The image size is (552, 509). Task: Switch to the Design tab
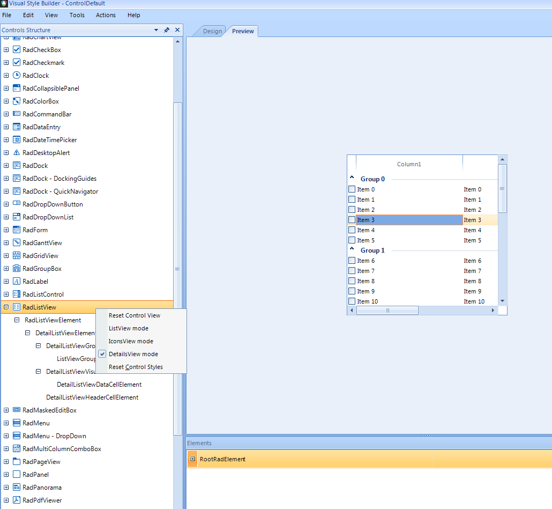pyautogui.click(x=212, y=31)
